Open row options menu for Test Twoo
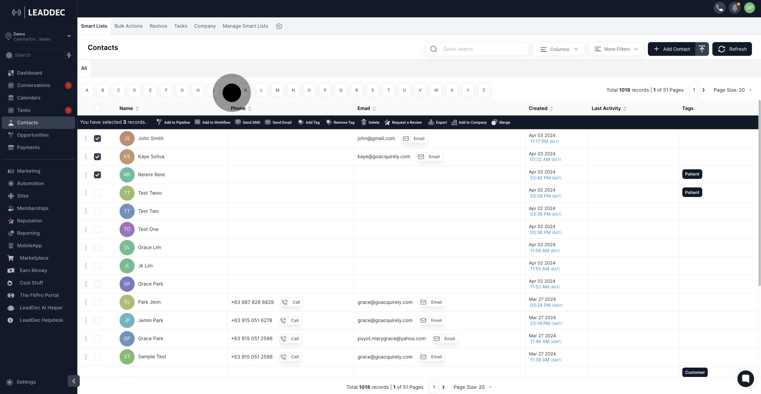This screenshot has height=394, width=761. point(86,193)
